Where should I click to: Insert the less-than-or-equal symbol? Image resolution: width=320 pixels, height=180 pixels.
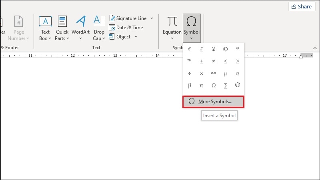225,61
